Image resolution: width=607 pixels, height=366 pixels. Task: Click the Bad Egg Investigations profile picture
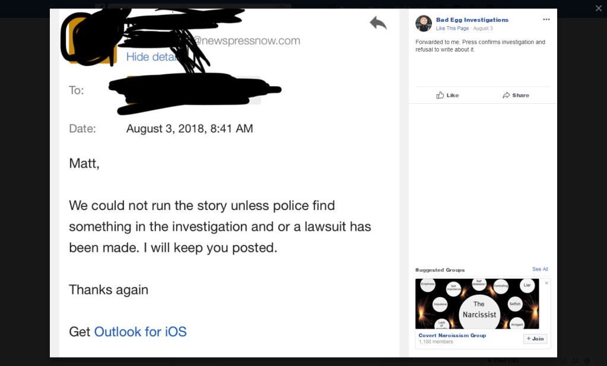click(x=424, y=24)
